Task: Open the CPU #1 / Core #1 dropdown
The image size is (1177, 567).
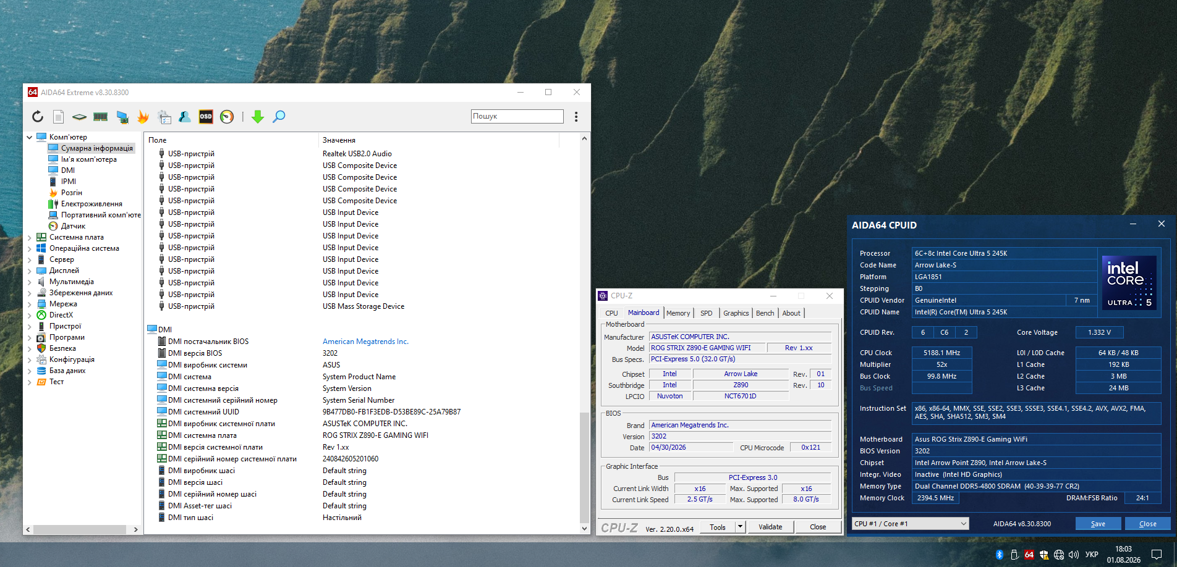Action: tap(910, 524)
